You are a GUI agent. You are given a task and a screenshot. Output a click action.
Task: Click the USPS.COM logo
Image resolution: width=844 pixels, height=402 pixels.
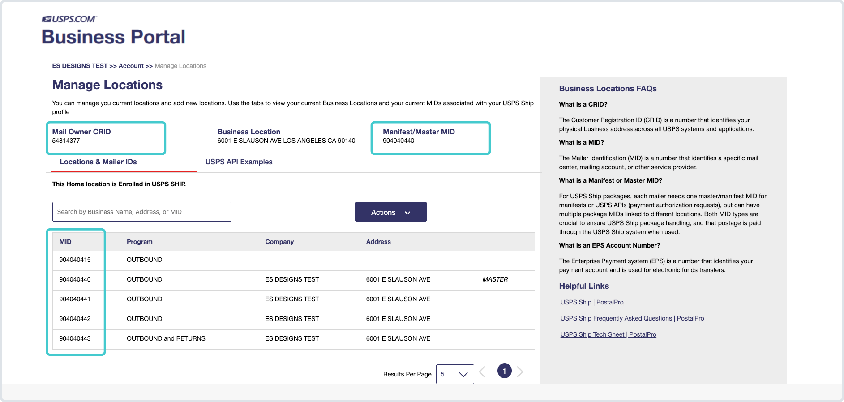click(69, 19)
